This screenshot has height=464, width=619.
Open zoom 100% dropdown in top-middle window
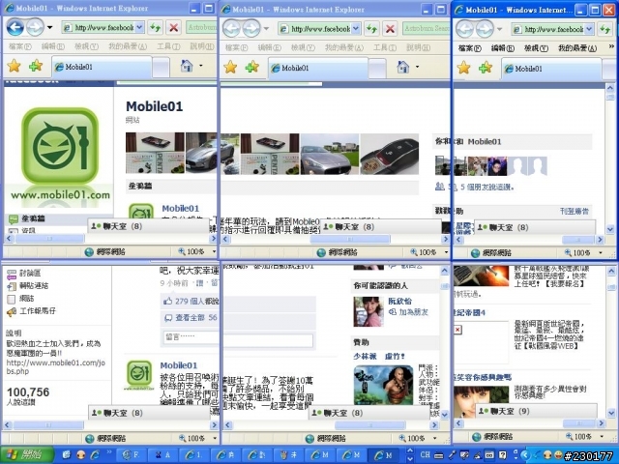pyautogui.click(x=447, y=252)
